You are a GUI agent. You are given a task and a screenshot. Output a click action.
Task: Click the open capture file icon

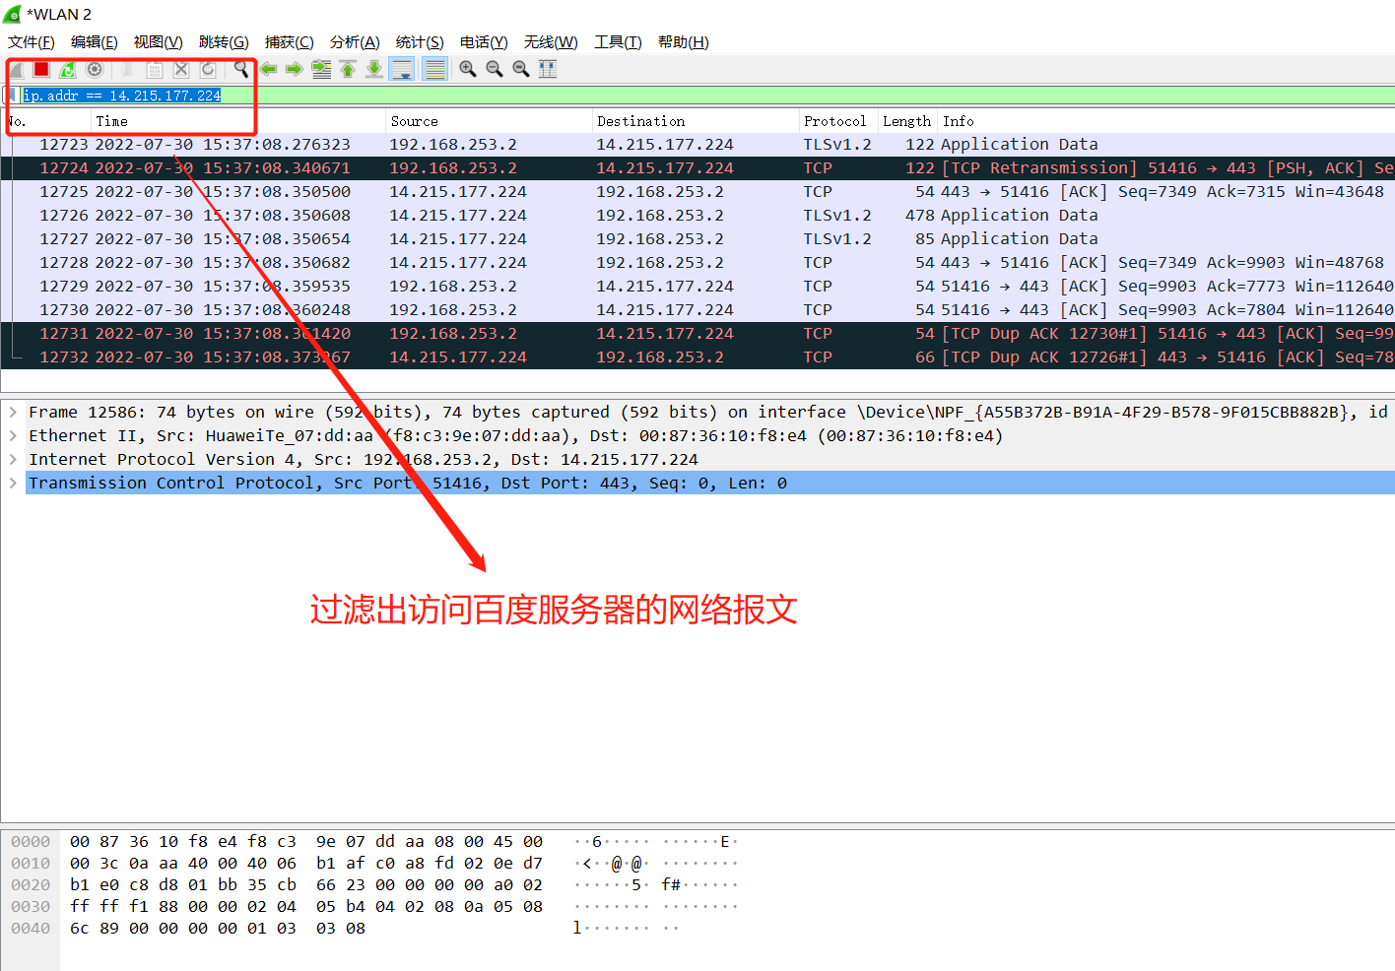click(x=128, y=69)
